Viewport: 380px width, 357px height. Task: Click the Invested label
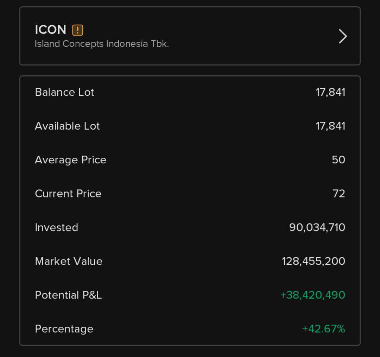[x=56, y=227]
